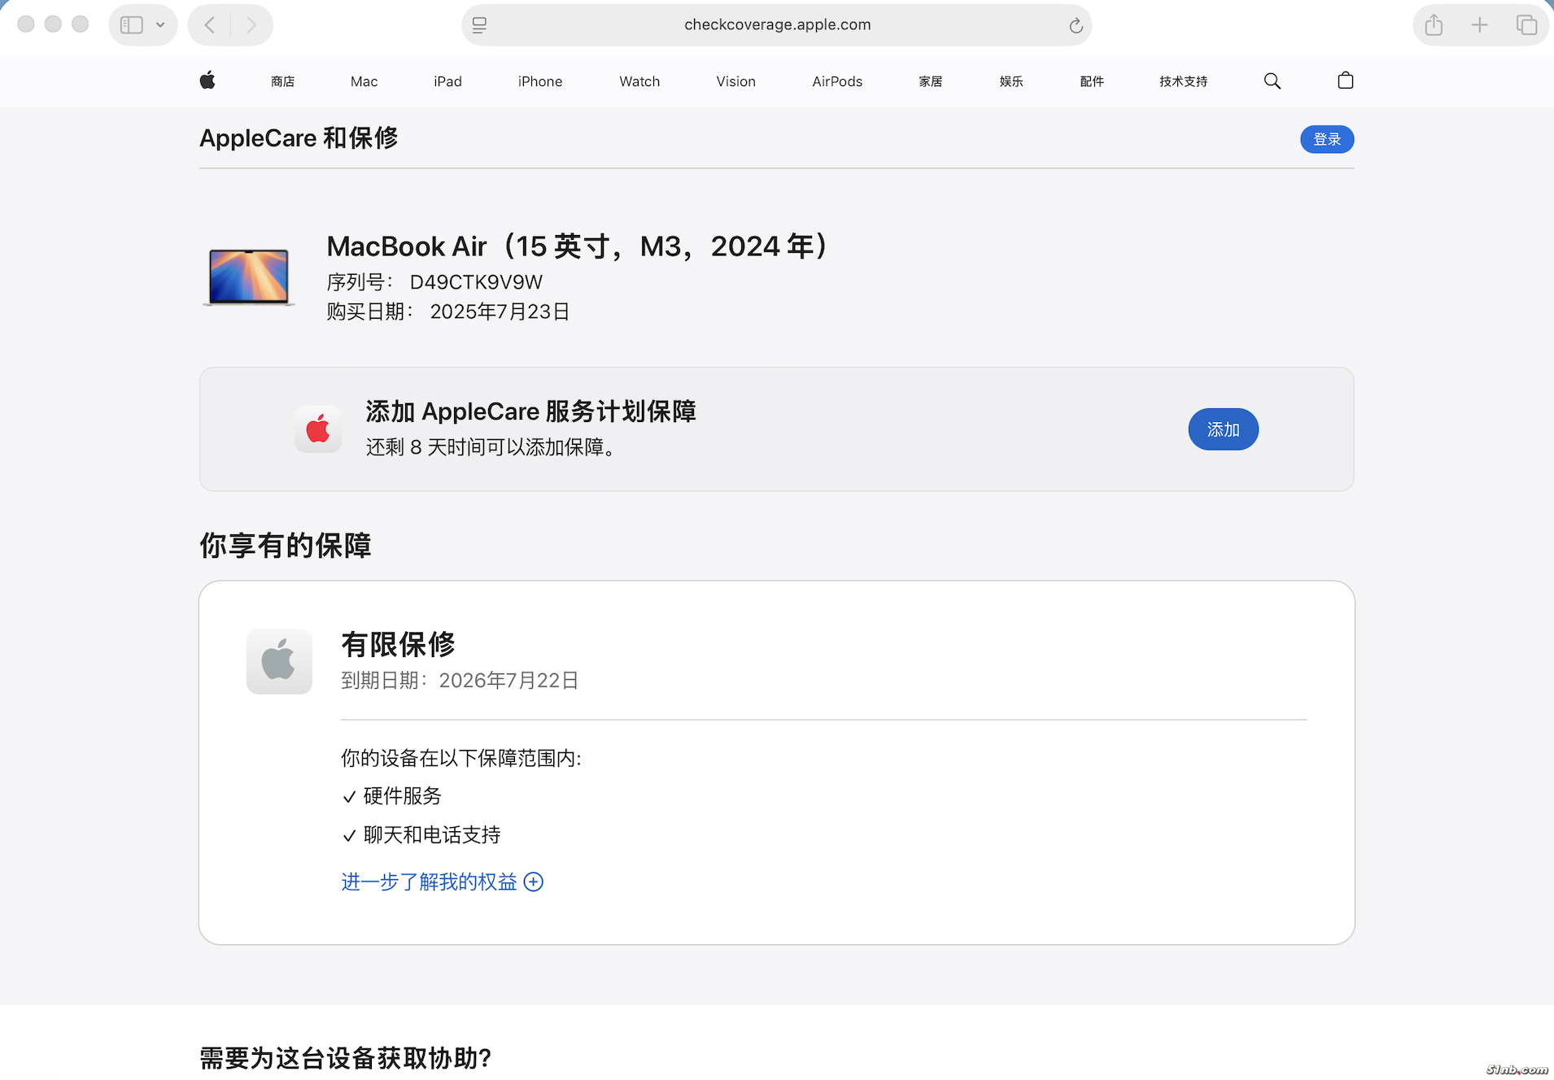
Task: Click the Apple logo in navigation bar
Action: [207, 81]
